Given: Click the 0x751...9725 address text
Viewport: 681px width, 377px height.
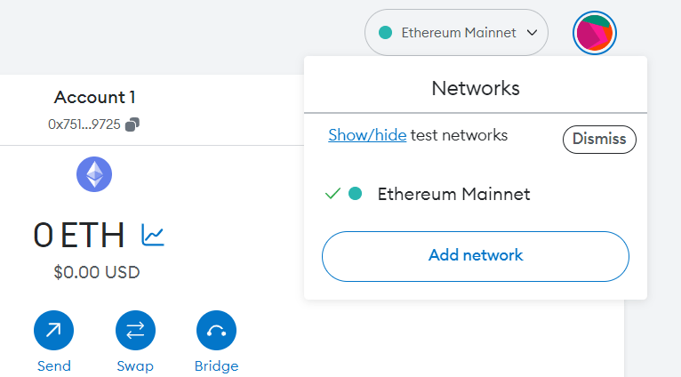Looking at the screenshot, I should (85, 124).
